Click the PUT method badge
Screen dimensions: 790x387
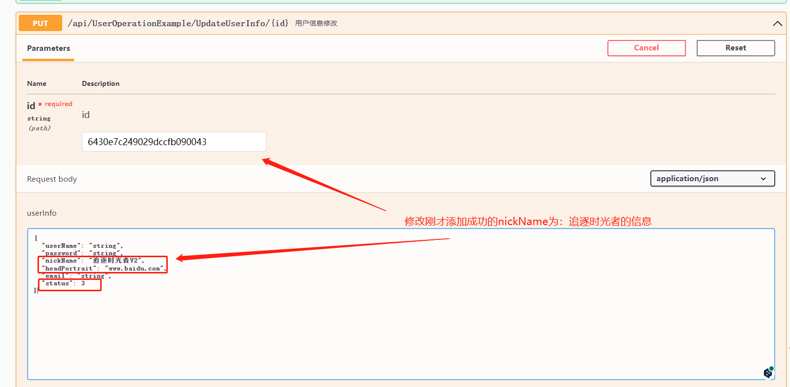pos(40,23)
